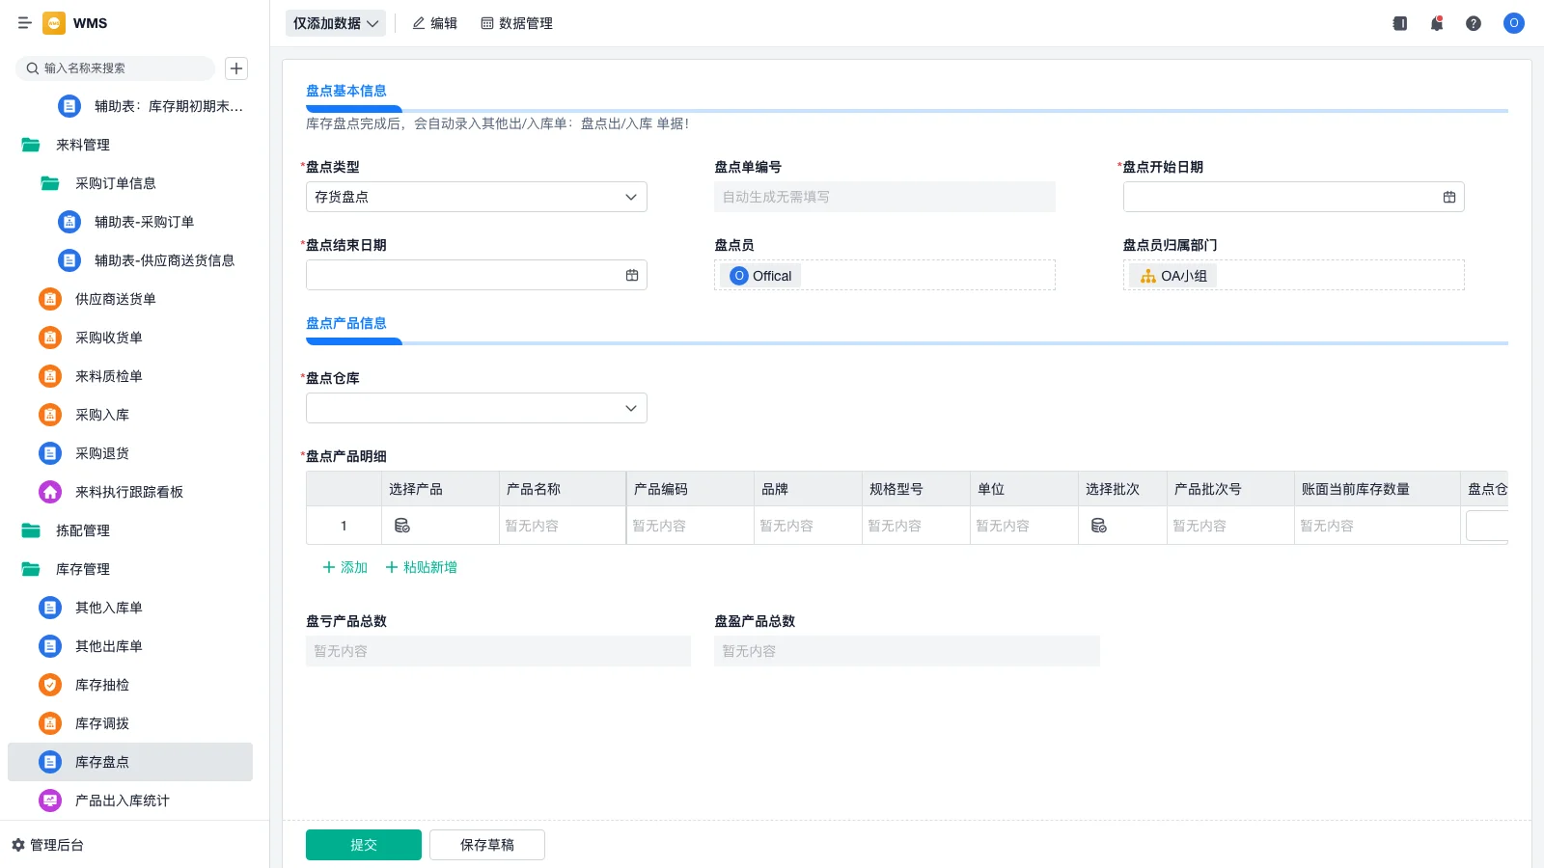Viewport: 1544px width, 868px height.
Task: Open the 盘点仓库 dropdown
Action: click(x=477, y=408)
